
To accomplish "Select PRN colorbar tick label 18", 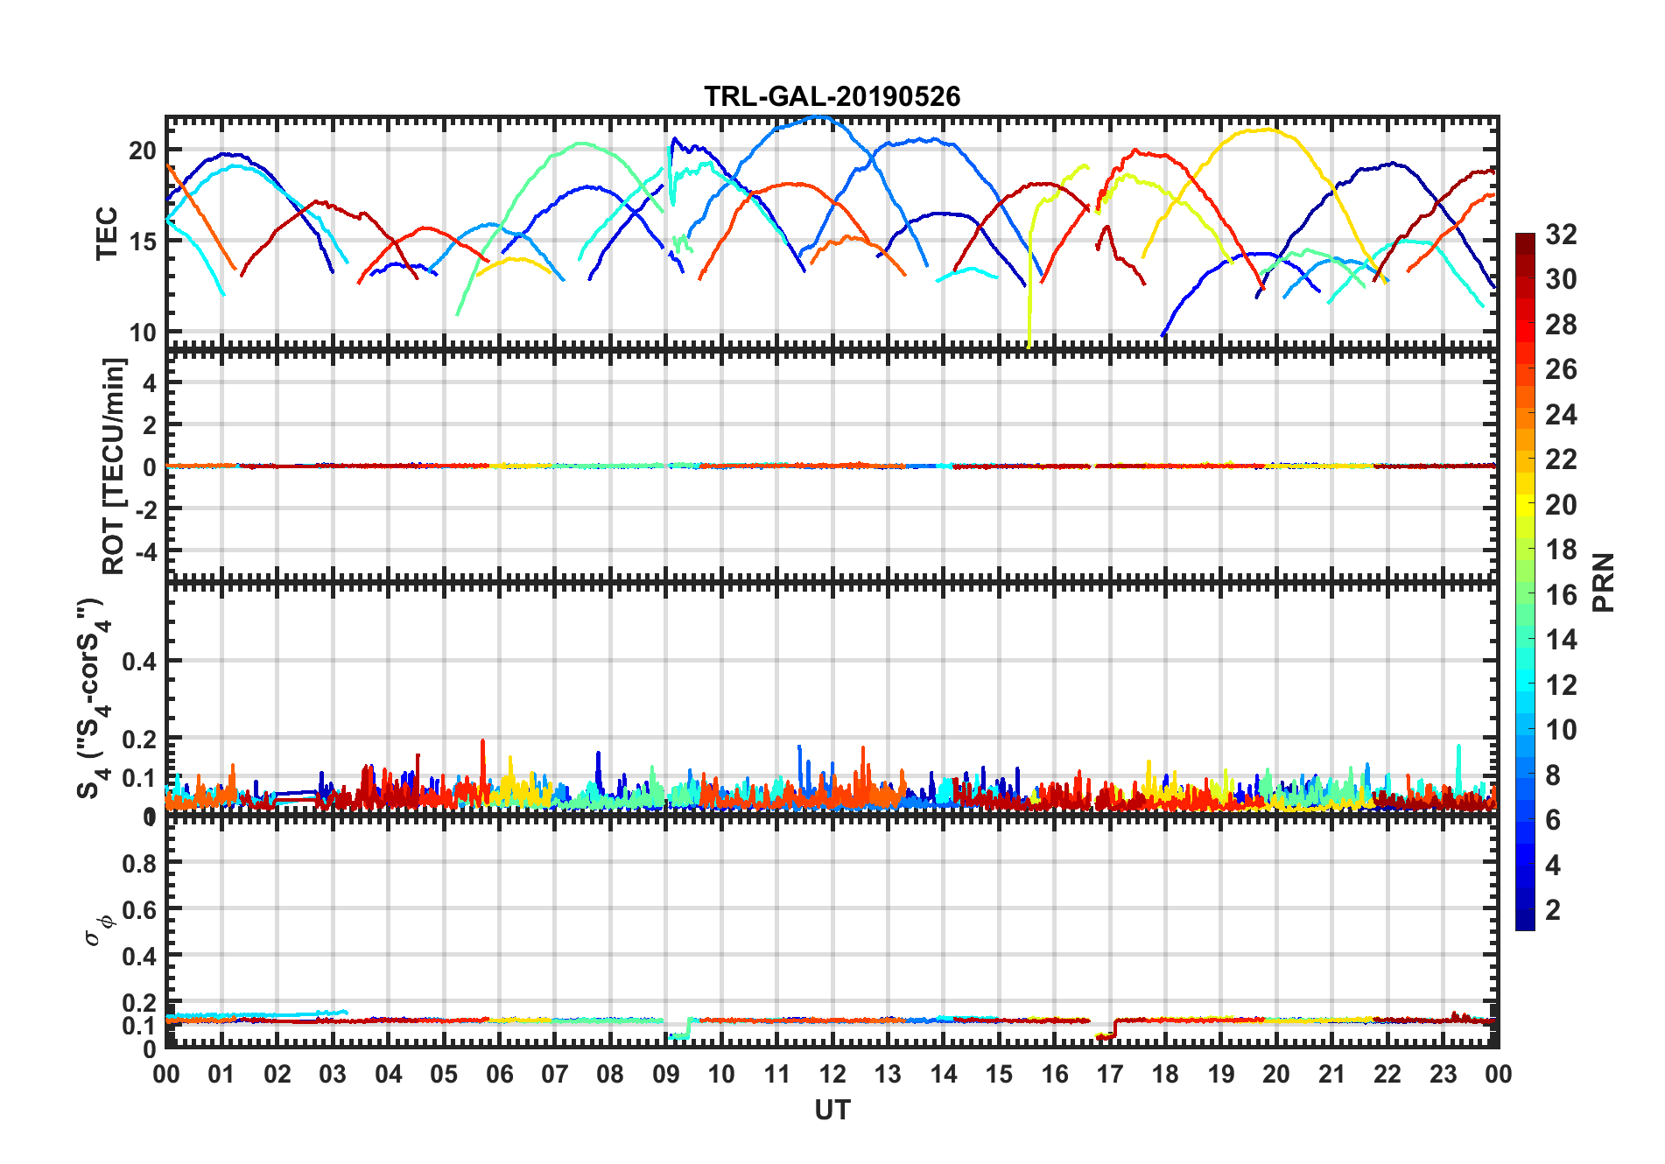I will (x=1561, y=550).
